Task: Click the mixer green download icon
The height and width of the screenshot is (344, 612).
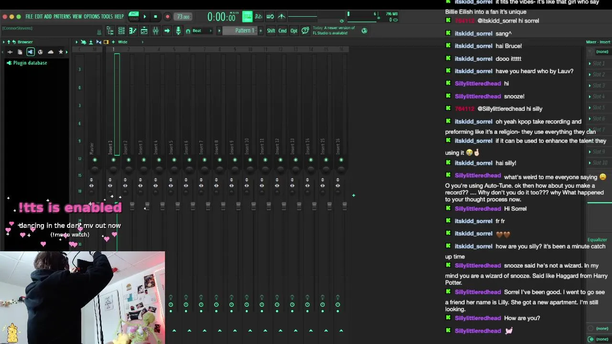Action: pos(91,42)
